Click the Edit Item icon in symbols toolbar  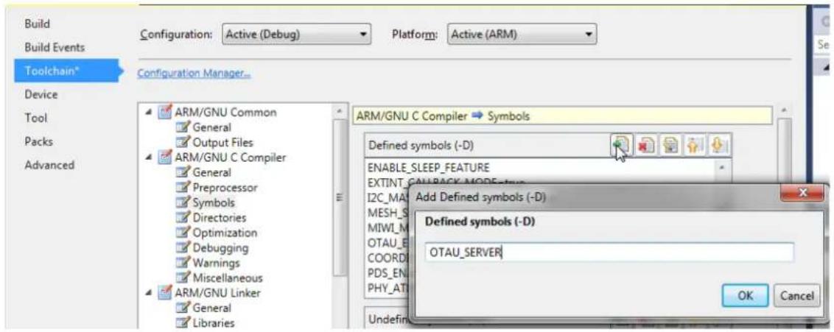670,145
